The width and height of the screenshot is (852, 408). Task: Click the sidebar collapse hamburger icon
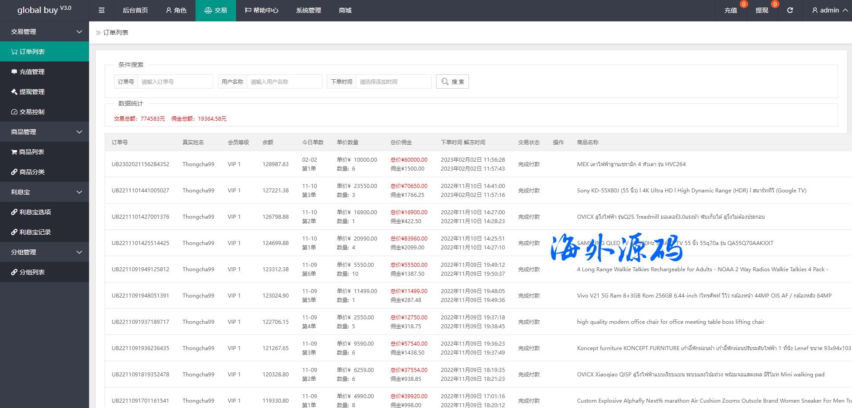coord(102,10)
